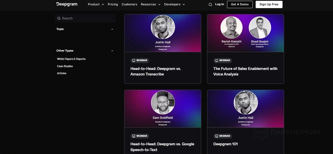Select the Case Studies filter
Viewport: 333px width, 154px height.
click(x=65, y=66)
